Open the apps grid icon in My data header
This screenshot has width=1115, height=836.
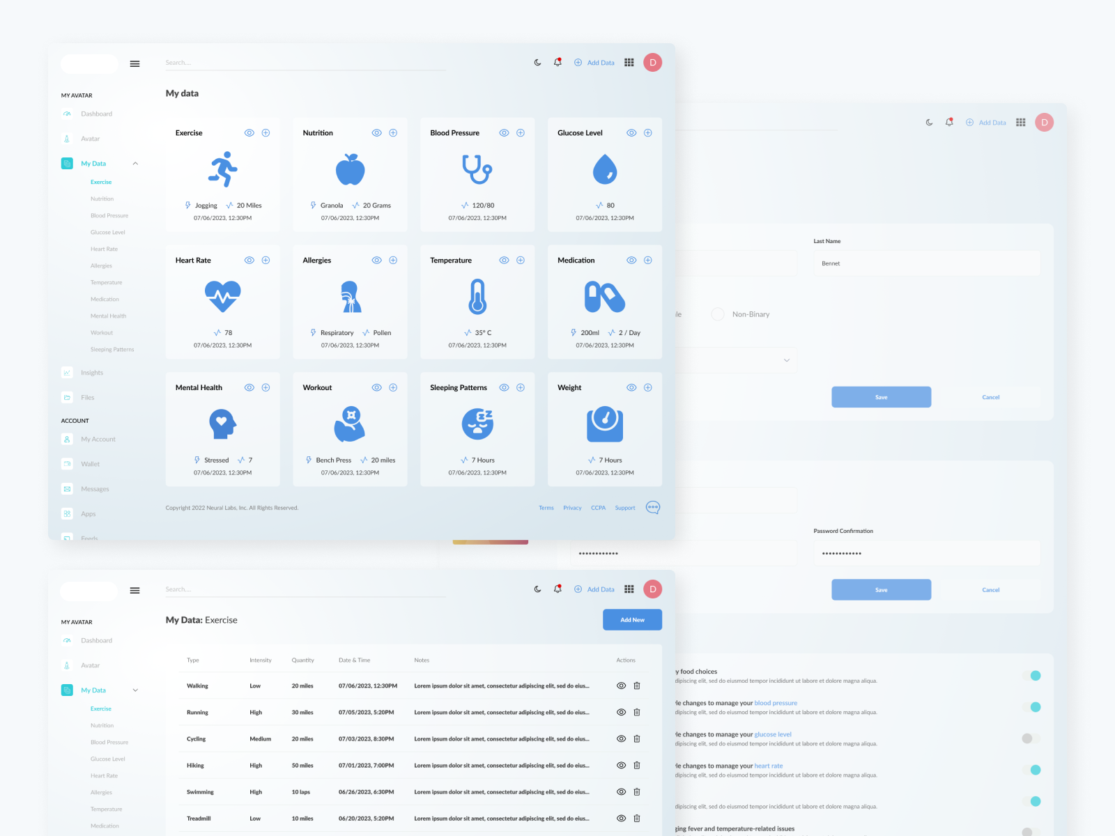tap(629, 63)
